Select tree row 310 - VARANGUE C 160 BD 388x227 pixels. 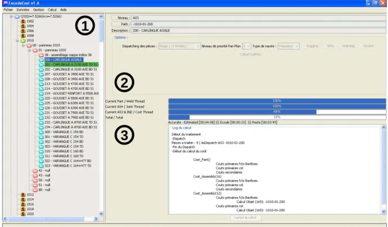pos(64,152)
